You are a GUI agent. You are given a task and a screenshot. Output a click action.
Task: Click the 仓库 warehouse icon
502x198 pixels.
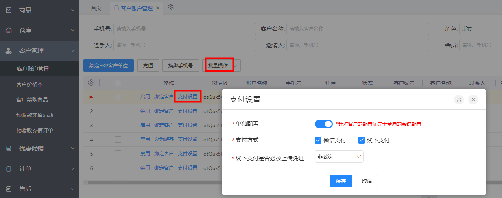(x=9, y=30)
